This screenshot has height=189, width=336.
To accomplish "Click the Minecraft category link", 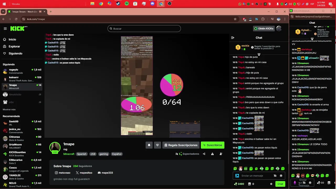I will click(69, 154).
